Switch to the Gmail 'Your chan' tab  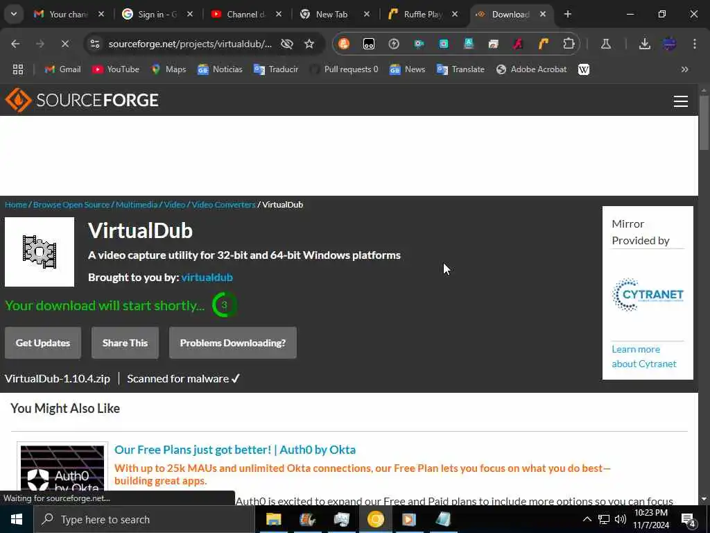coord(69,15)
